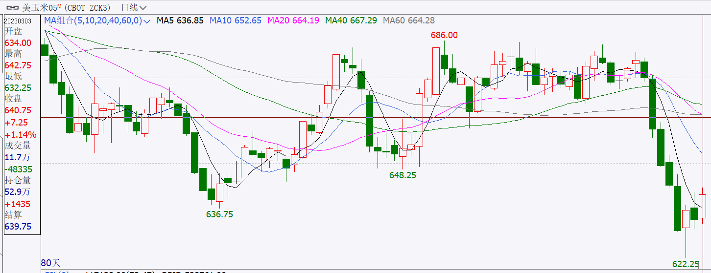Click the 结算 label
Image resolution: width=711 pixels, height=273 pixels.
[13, 214]
